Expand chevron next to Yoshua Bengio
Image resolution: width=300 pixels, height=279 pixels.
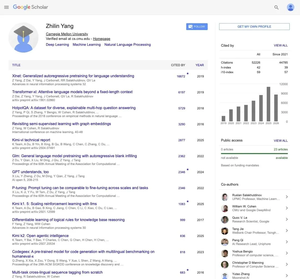coord(287,253)
